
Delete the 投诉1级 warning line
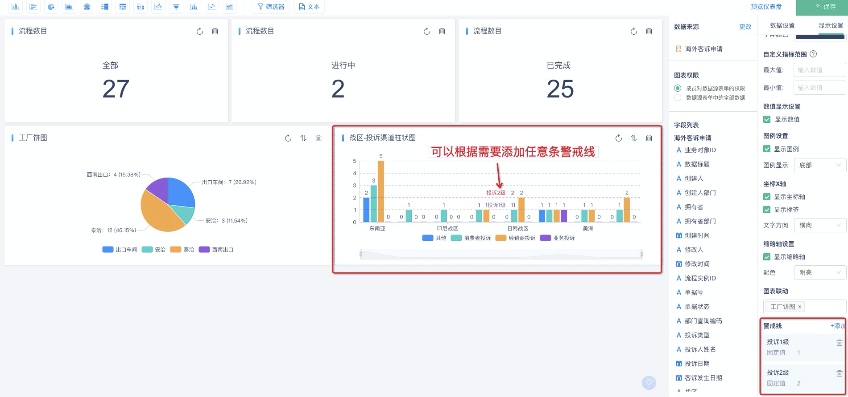[840, 343]
